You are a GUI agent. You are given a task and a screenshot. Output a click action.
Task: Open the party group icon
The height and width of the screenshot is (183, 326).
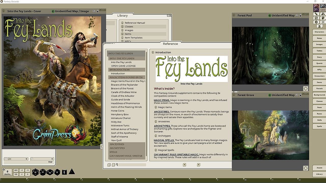point(323,14)
